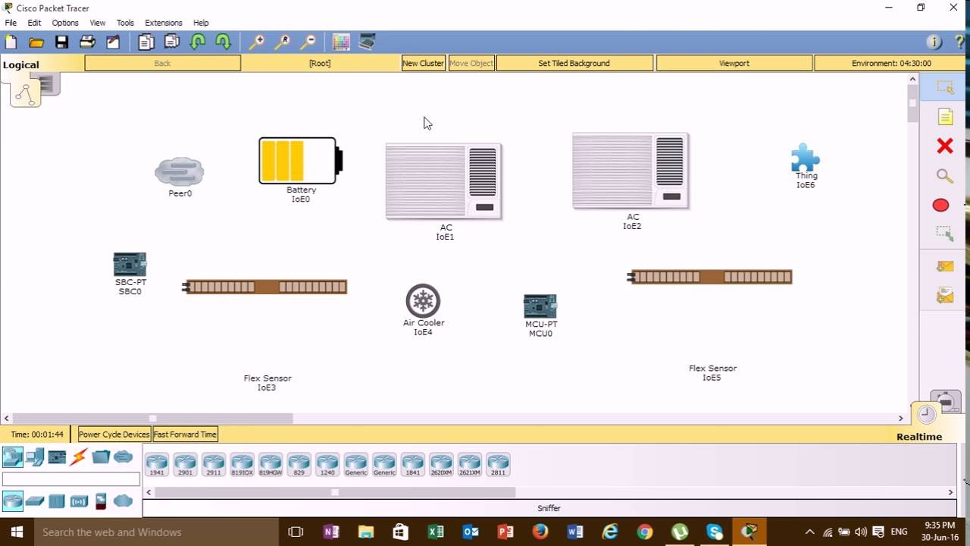Click Power Cycle Devices button
The image size is (970, 546).
pos(114,435)
